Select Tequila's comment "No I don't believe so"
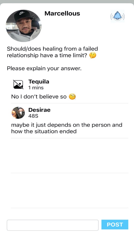The image size is (134, 239). tap(39, 97)
